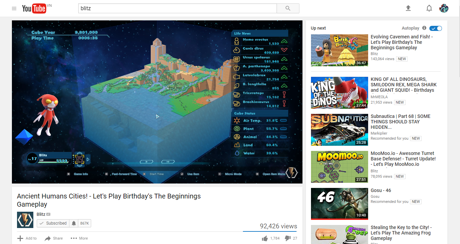Screen dimensions: 460x244
Task: Click the MrMEOLA channel name
Action: pyautogui.click(x=379, y=97)
